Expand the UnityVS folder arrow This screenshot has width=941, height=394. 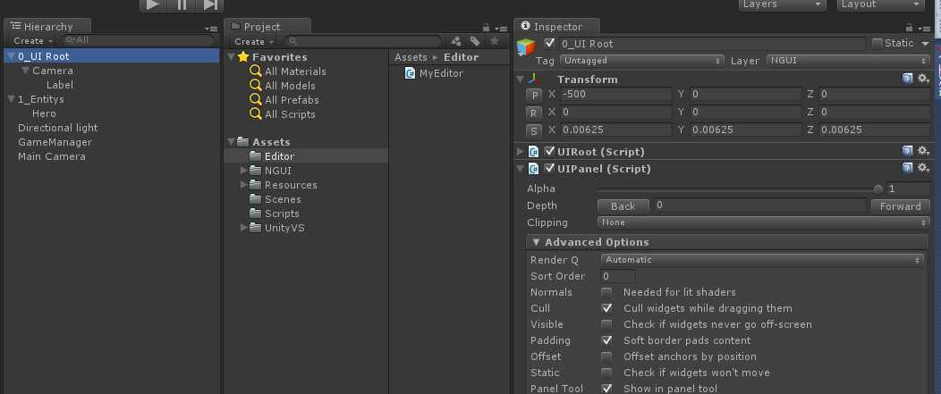click(243, 228)
